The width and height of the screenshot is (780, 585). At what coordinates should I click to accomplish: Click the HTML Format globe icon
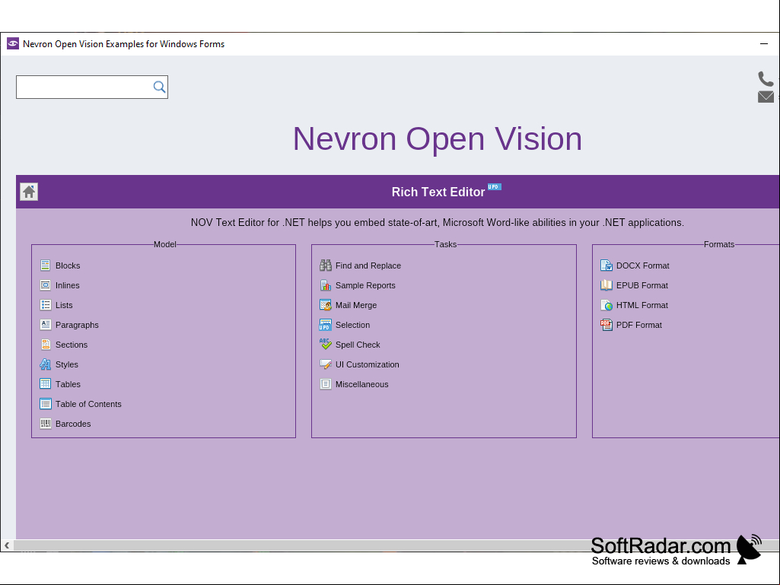tap(606, 305)
